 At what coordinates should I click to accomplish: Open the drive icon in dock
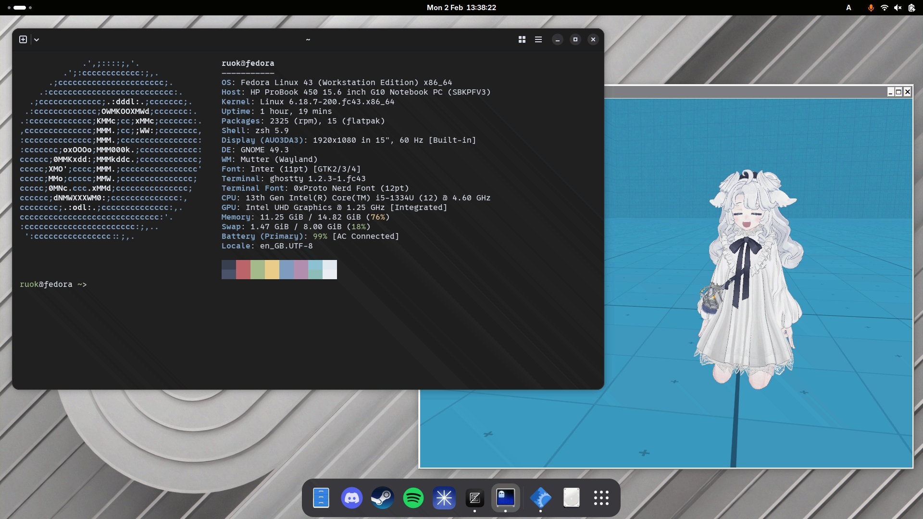tap(571, 498)
